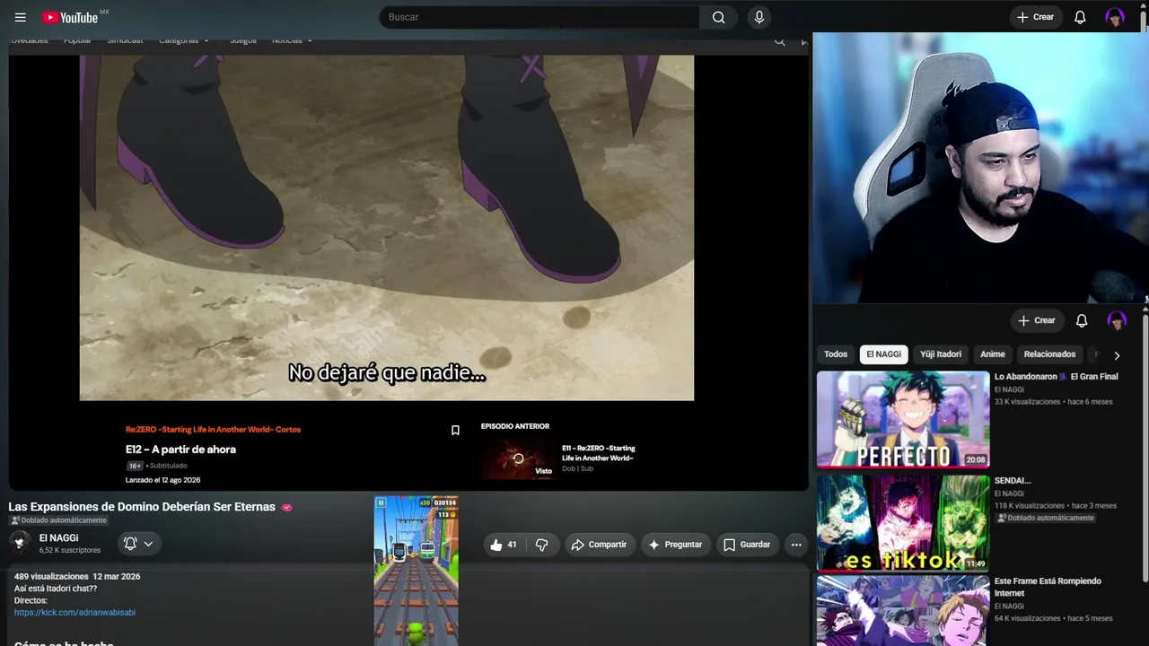This screenshot has height=646, width=1149.
Task: Click El NAGGi under 'Este Frame Está Rompiendo Internet'
Action: coord(1009,607)
